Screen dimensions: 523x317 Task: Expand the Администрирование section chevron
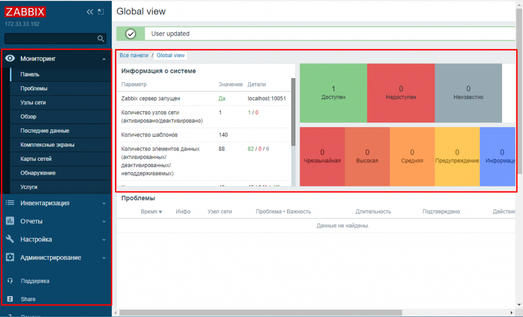tap(104, 258)
